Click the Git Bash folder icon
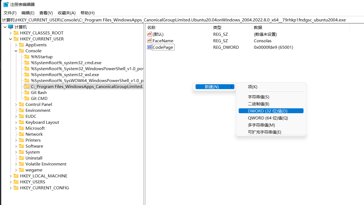The height and width of the screenshot is (205, 364). [x=27, y=92]
